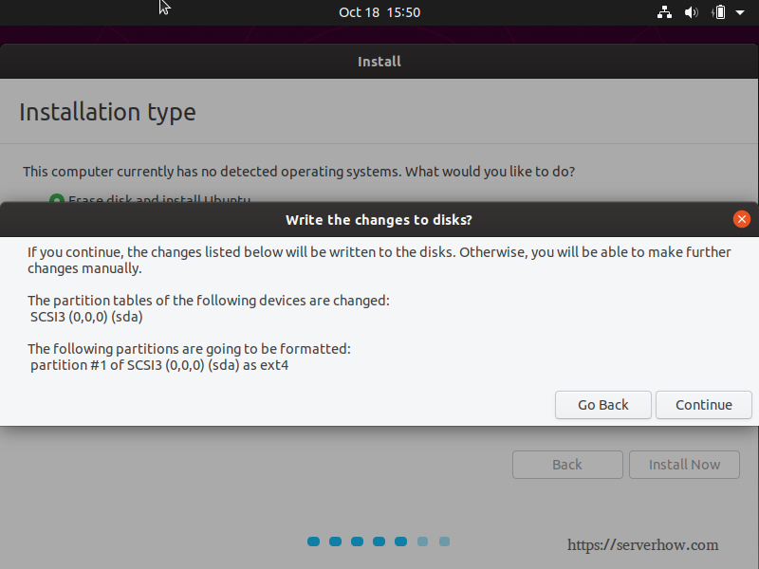Image resolution: width=759 pixels, height=569 pixels.
Task: Click the volume speaker icon
Action: point(692,12)
